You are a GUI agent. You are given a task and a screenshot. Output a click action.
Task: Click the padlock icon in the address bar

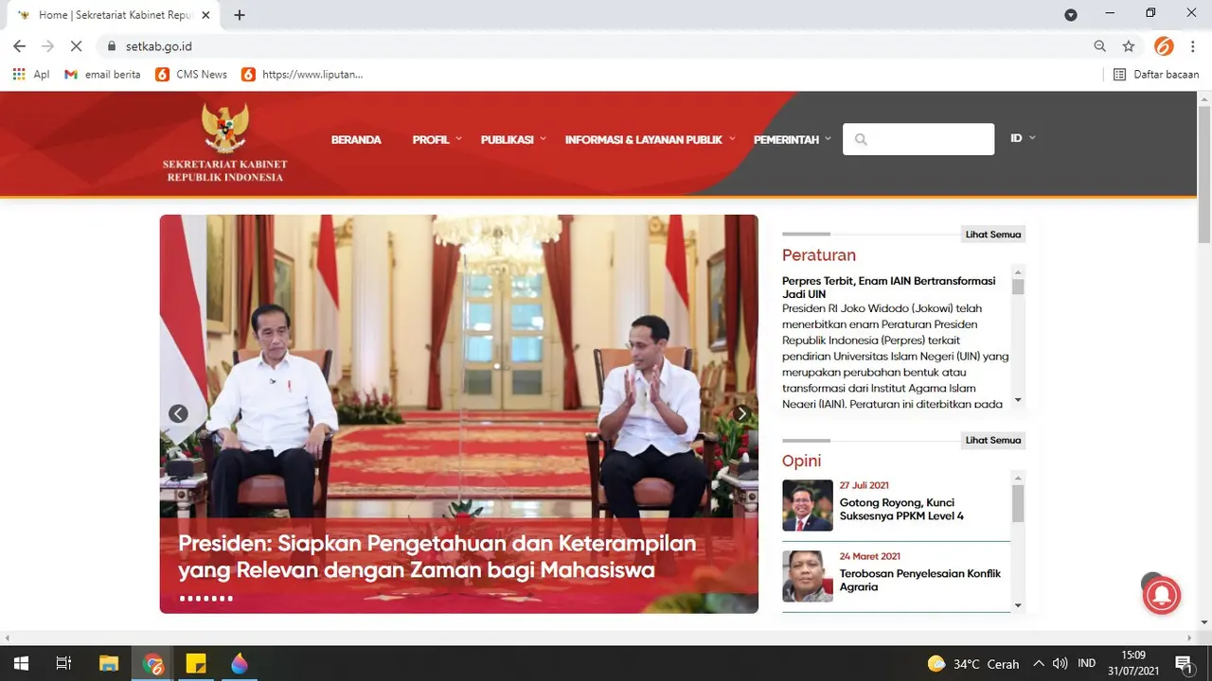(112, 45)
